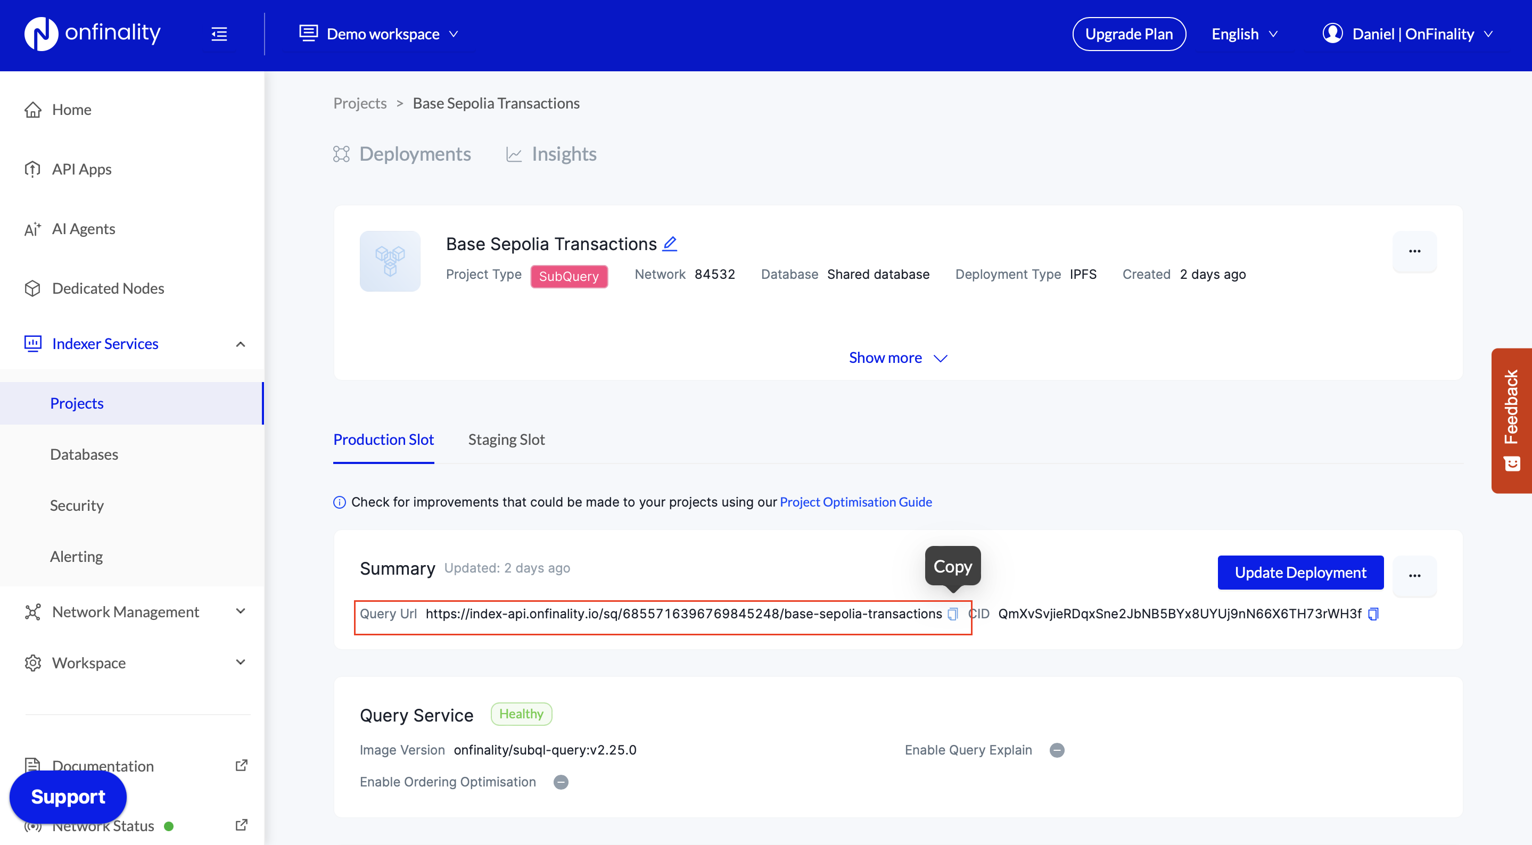Open Documentation external link icon
1532x845 pixels.
click(x=241, y=765)
